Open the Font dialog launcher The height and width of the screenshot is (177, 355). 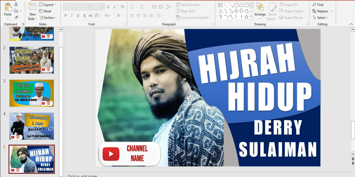click(x=125, y=24)
